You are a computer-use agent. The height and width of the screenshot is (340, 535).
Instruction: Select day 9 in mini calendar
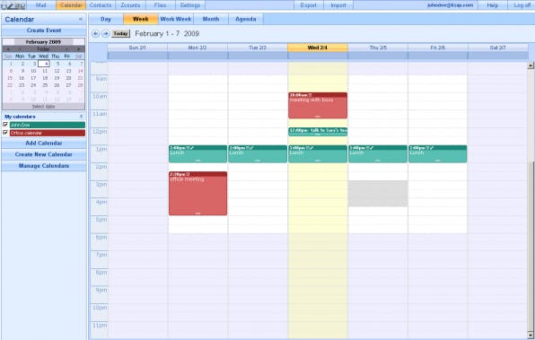22,71
